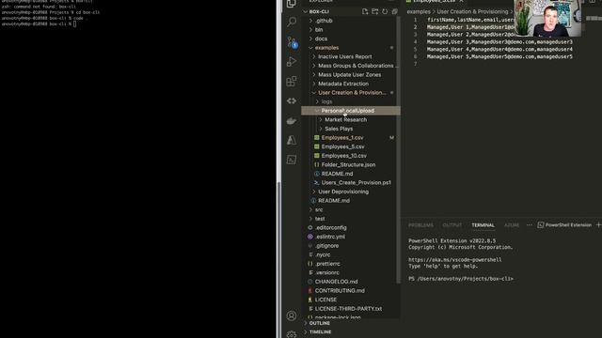The image size is (602, 338).
Task: Open Source Control view with badge
Action: [x=292, y=41]
